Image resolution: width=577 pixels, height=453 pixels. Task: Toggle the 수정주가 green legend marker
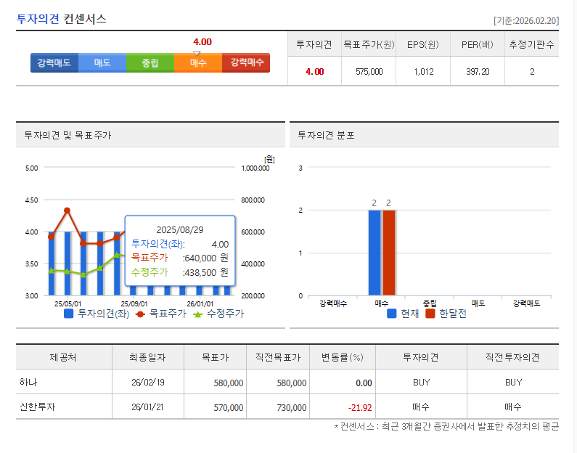(x=198, y=314)
